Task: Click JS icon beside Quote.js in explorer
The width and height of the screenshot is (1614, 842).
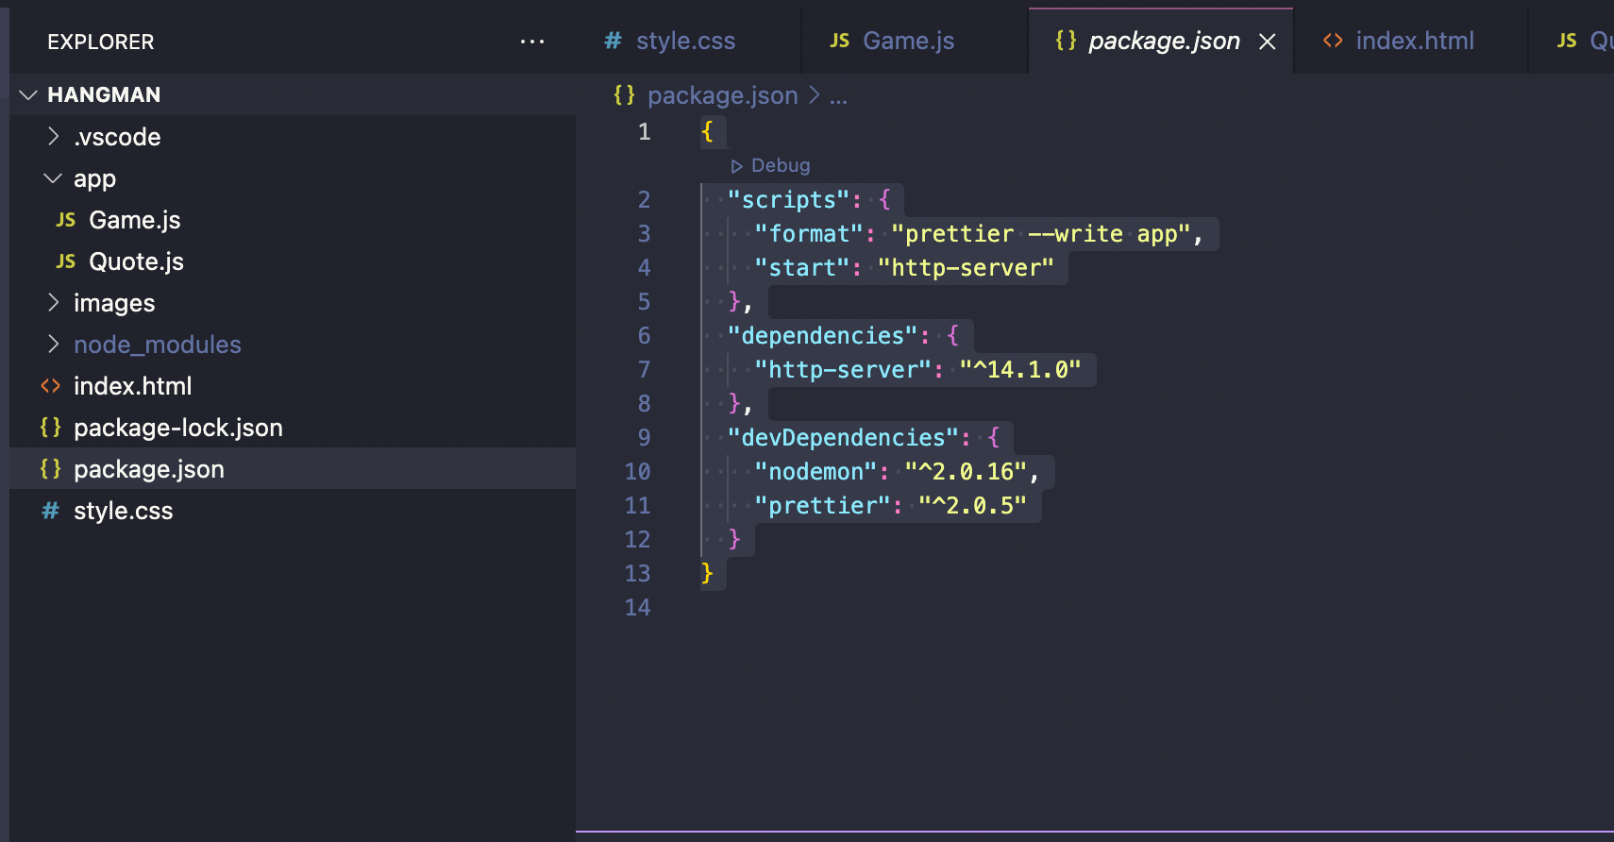Action: click(65, 261)
